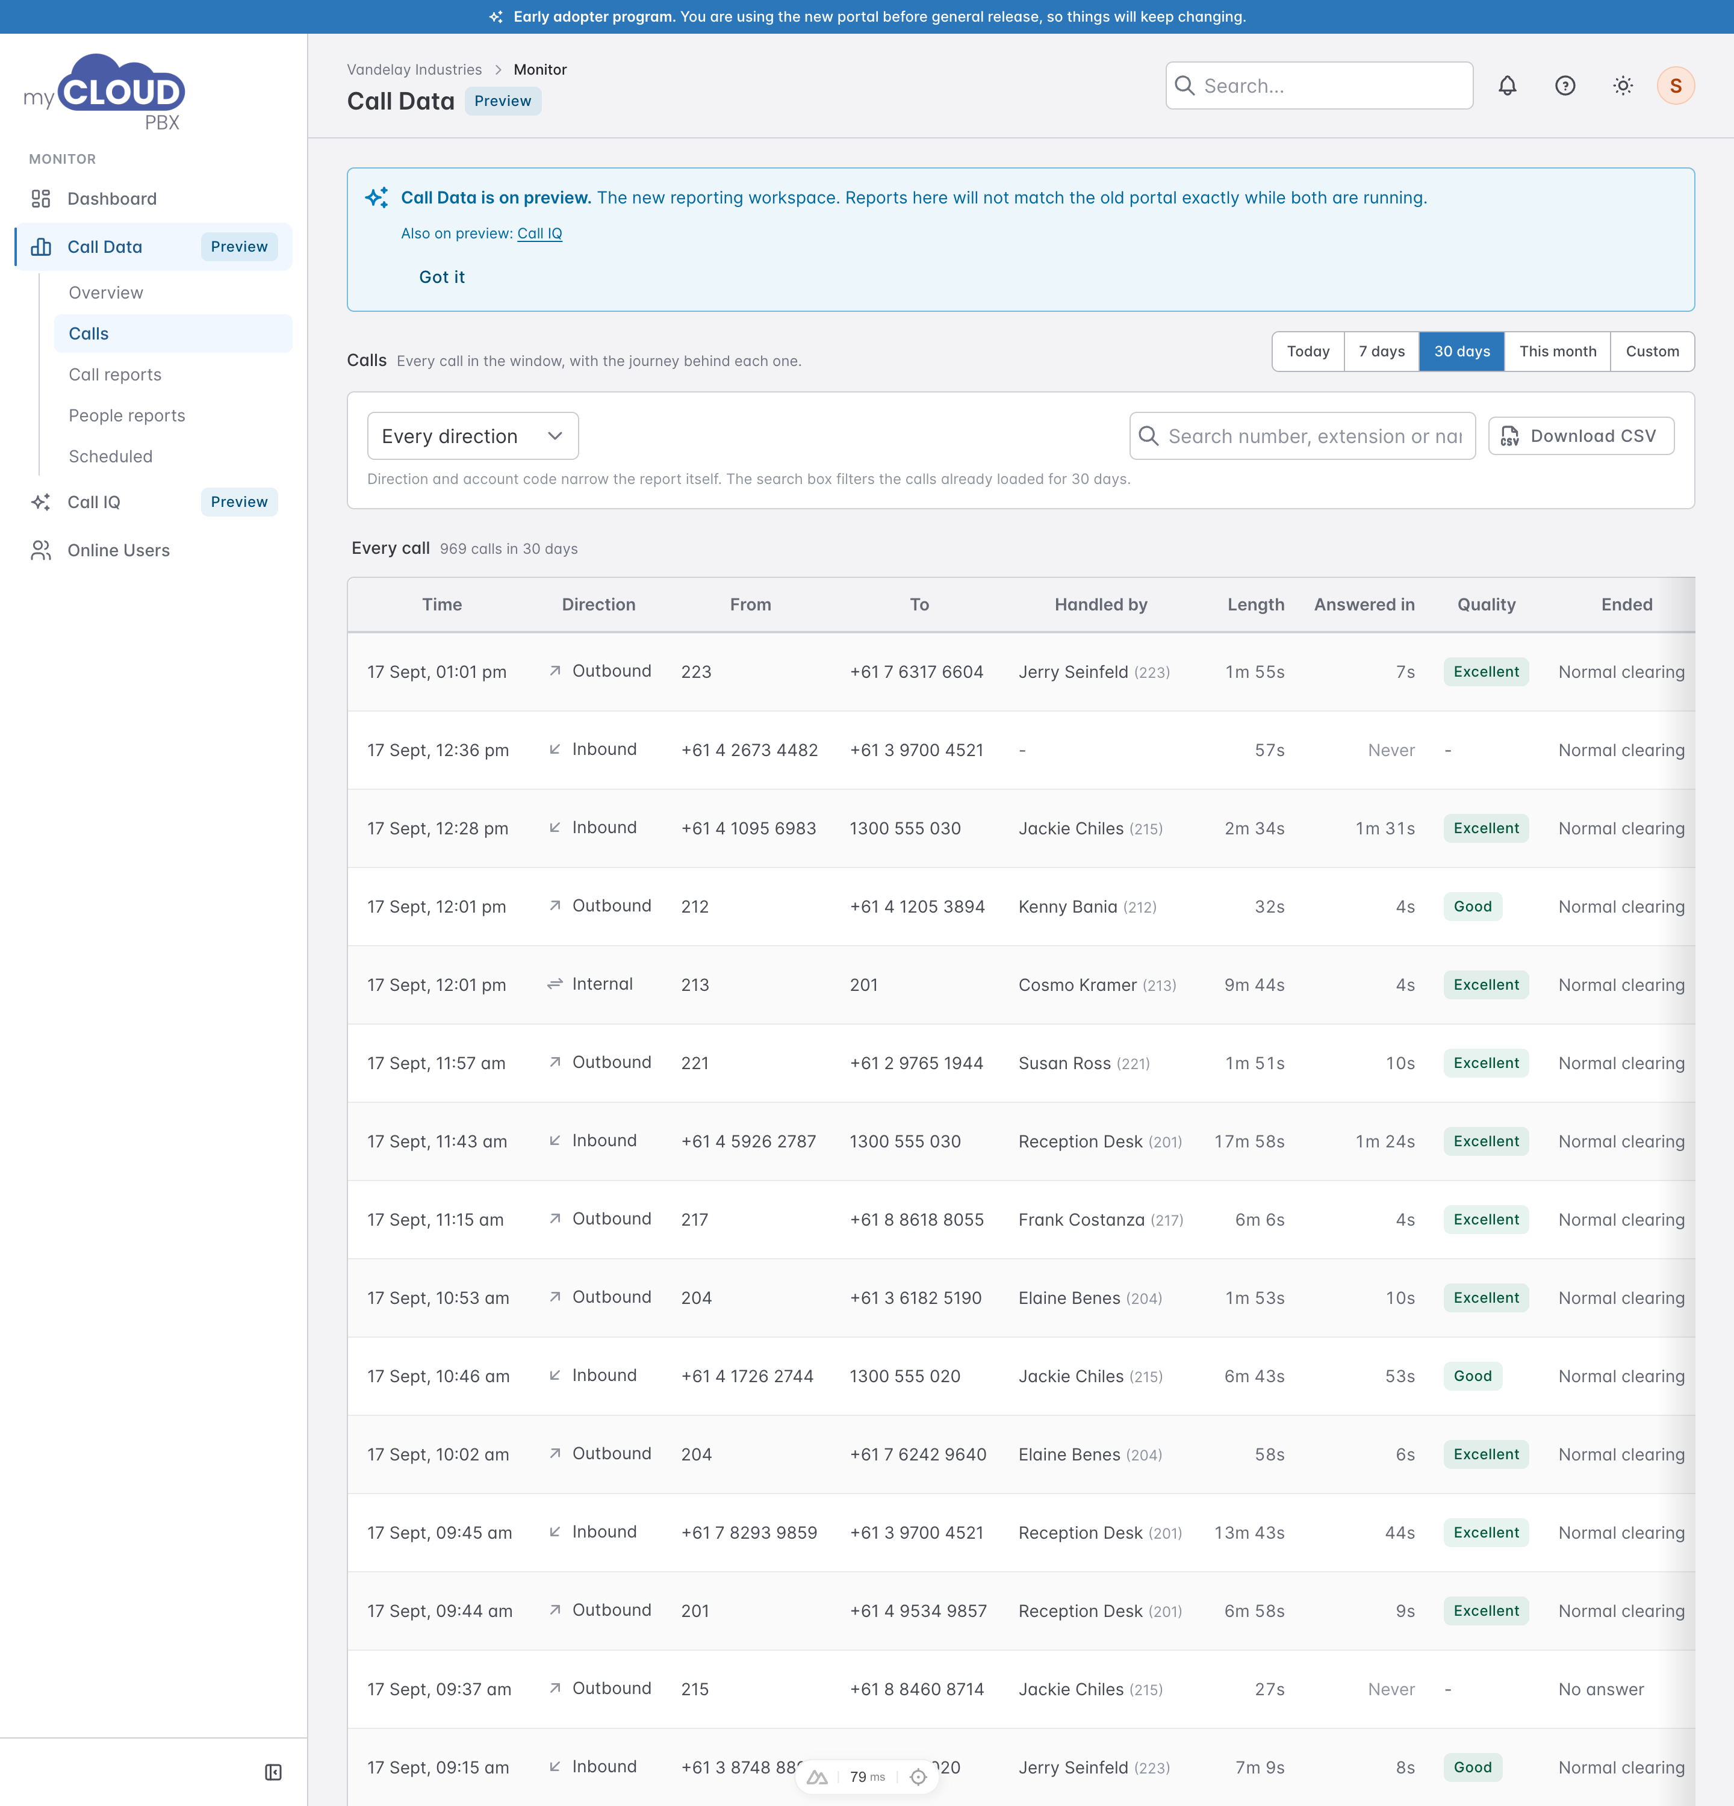Go to Call reports
The image size is (1734, 1806).
(173, 375)
